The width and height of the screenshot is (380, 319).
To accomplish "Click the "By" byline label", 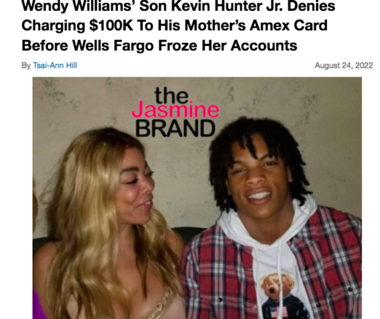I will point(26,65).
